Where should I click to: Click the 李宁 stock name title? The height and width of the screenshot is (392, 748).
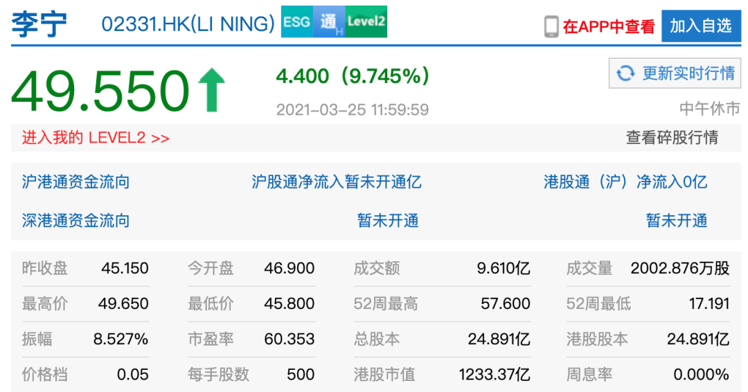pyautogui.click(x=39, y=24)
